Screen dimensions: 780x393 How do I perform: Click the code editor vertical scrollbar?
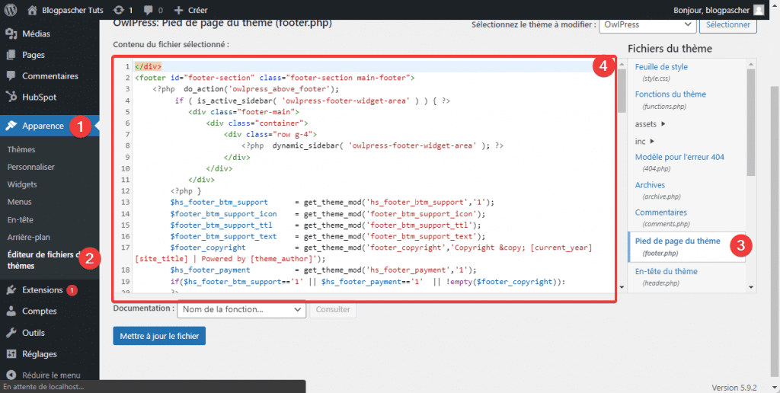pos(622,90)
